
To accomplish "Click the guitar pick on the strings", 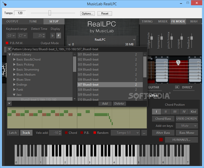I will tap(178, 63).
